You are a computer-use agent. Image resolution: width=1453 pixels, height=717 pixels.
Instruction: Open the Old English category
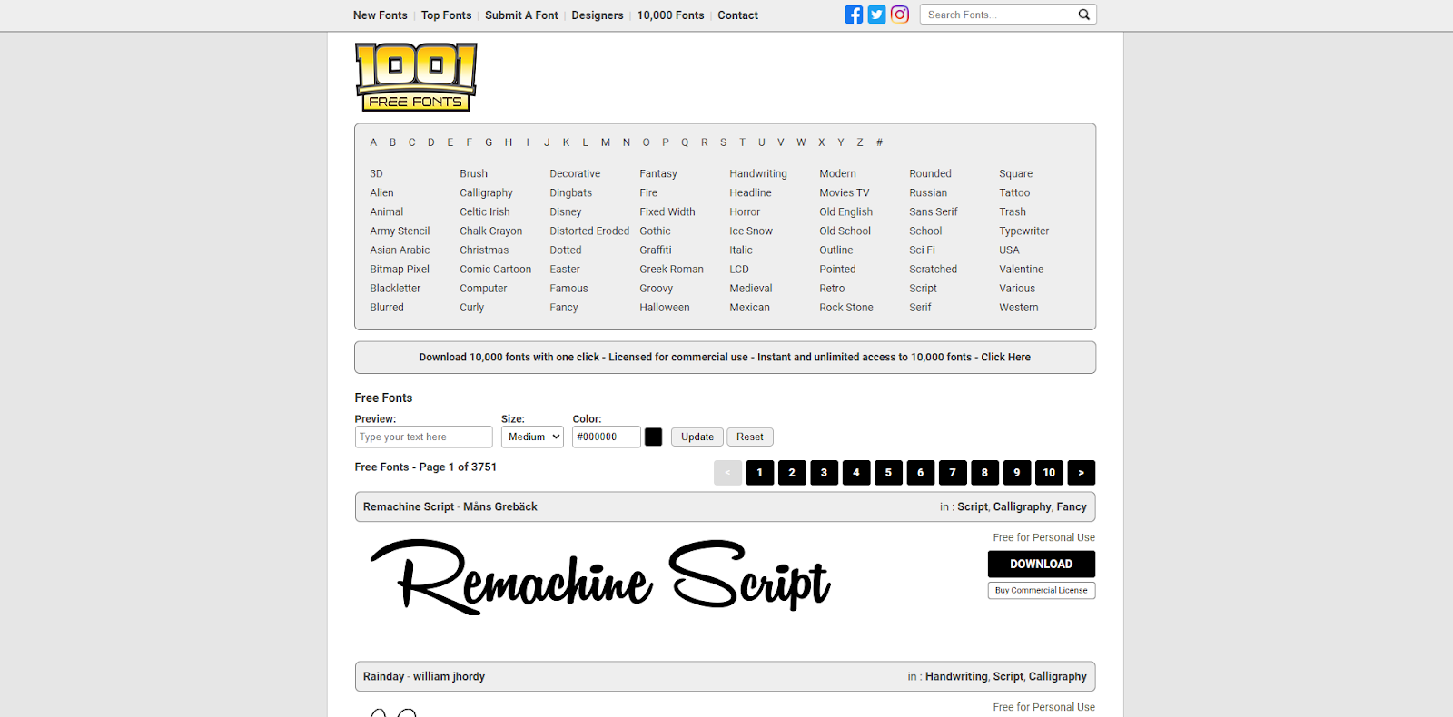(845, 211)
